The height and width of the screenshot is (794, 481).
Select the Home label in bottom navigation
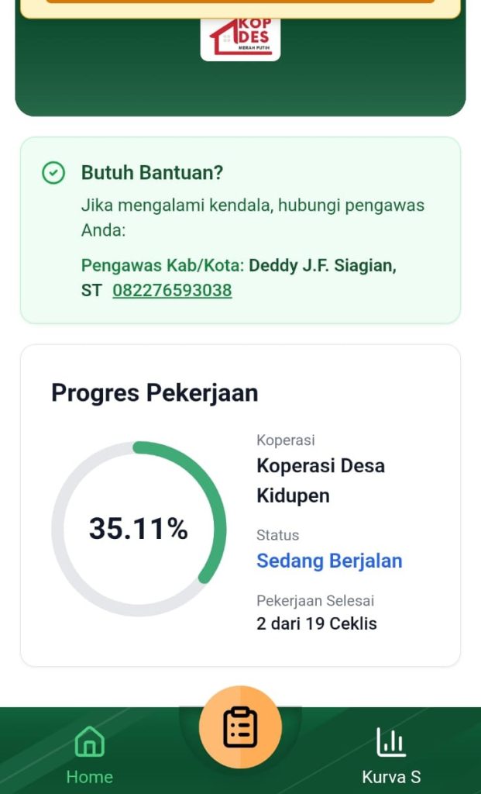pyautogui.click(x=89, y=777)
